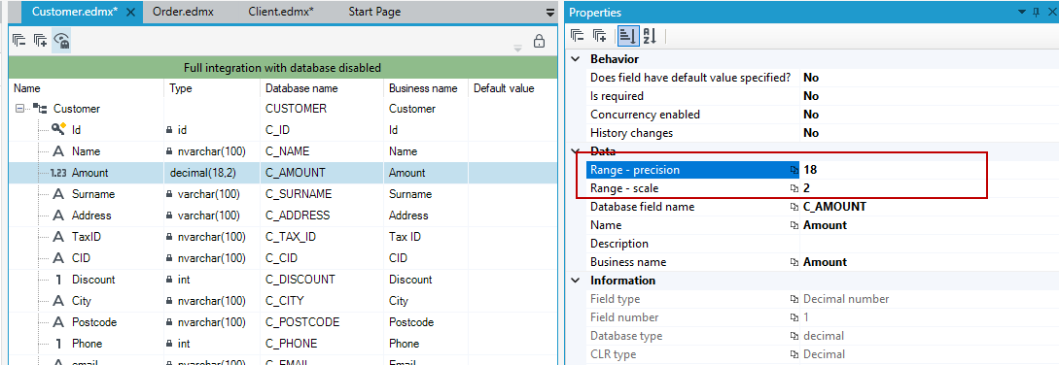Collapse the Behavior section in Properties

tap(576, 59)
